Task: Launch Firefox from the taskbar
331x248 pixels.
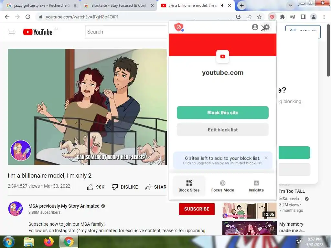Action: [x=49, y=242]
